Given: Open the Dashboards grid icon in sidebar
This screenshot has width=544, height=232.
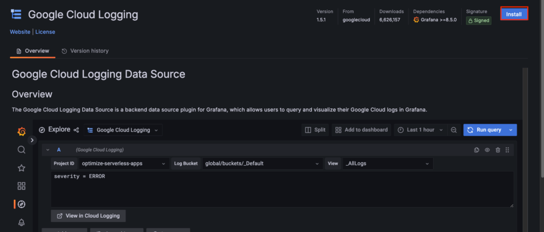Looking at the screenshot, I should pos(21,186).
